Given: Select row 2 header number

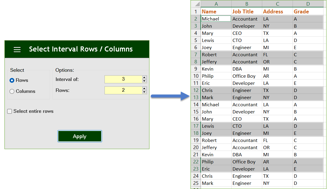Looking at the screenshot, I should 196,19.
